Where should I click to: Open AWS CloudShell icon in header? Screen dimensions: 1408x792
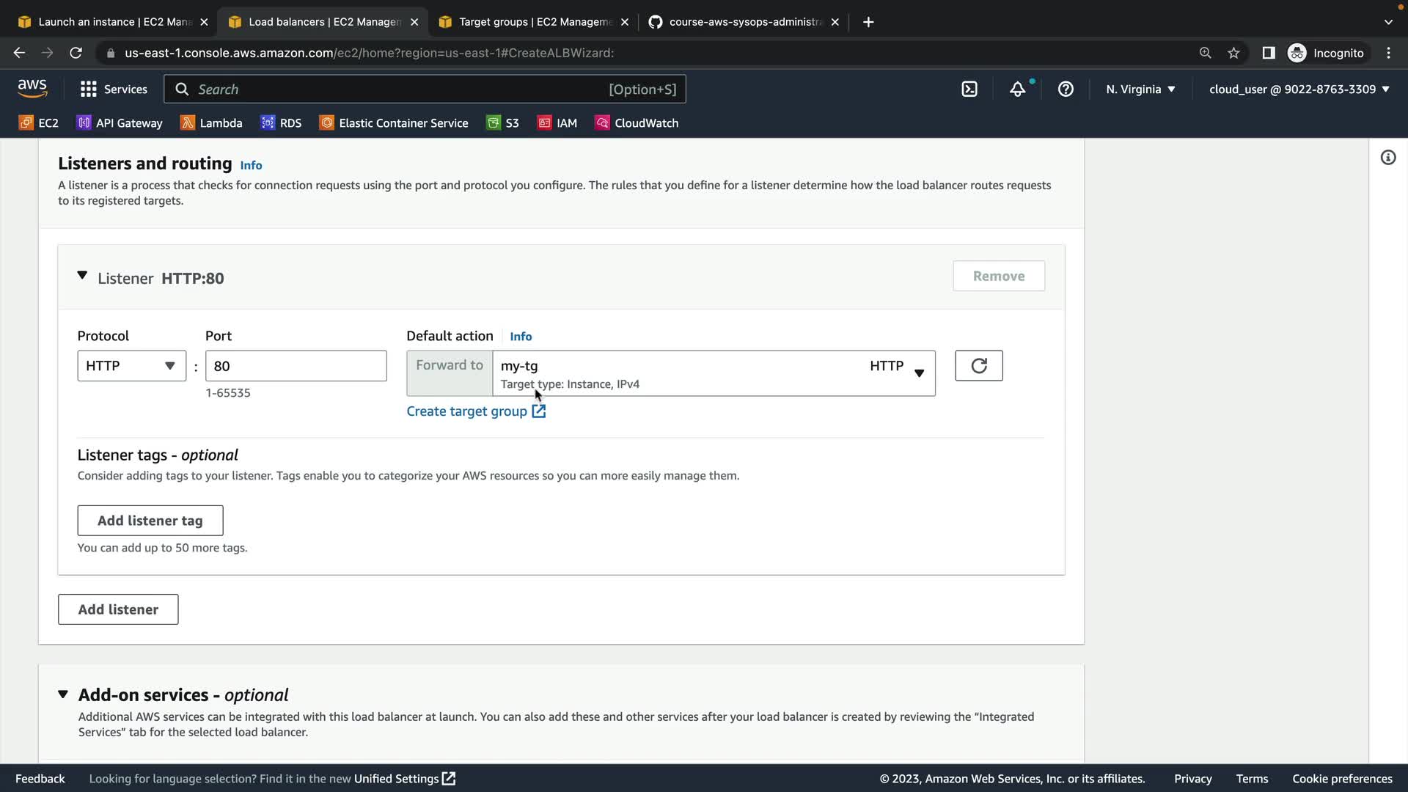click(969, 89)
